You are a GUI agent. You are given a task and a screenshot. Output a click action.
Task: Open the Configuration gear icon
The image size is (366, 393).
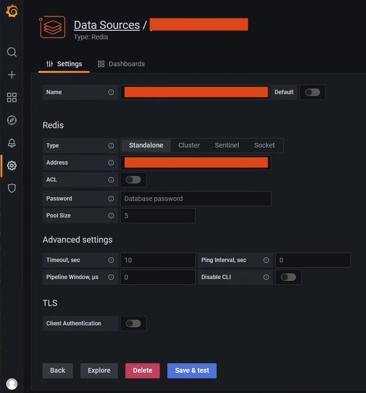(x=12, y=166)
